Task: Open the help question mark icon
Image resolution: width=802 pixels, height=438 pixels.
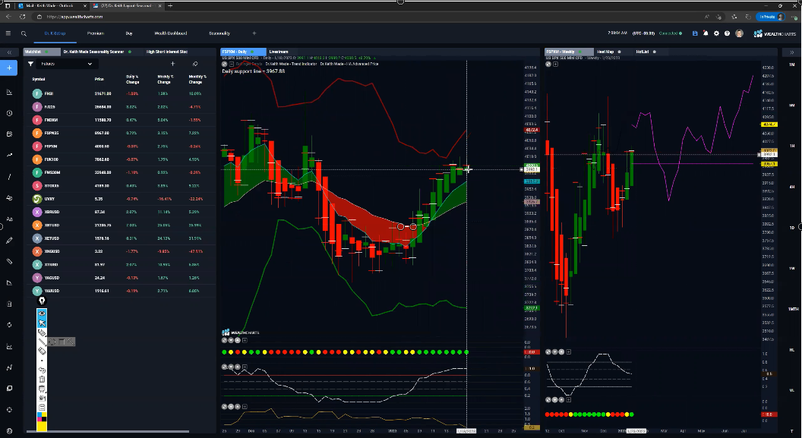Action: pos(727,33)
